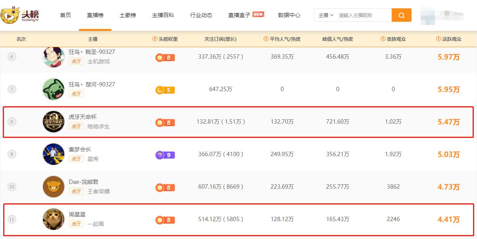This screenshot has width=477, height=239.
Task: Open the 行业动态 section
Action: pos(201,15)
